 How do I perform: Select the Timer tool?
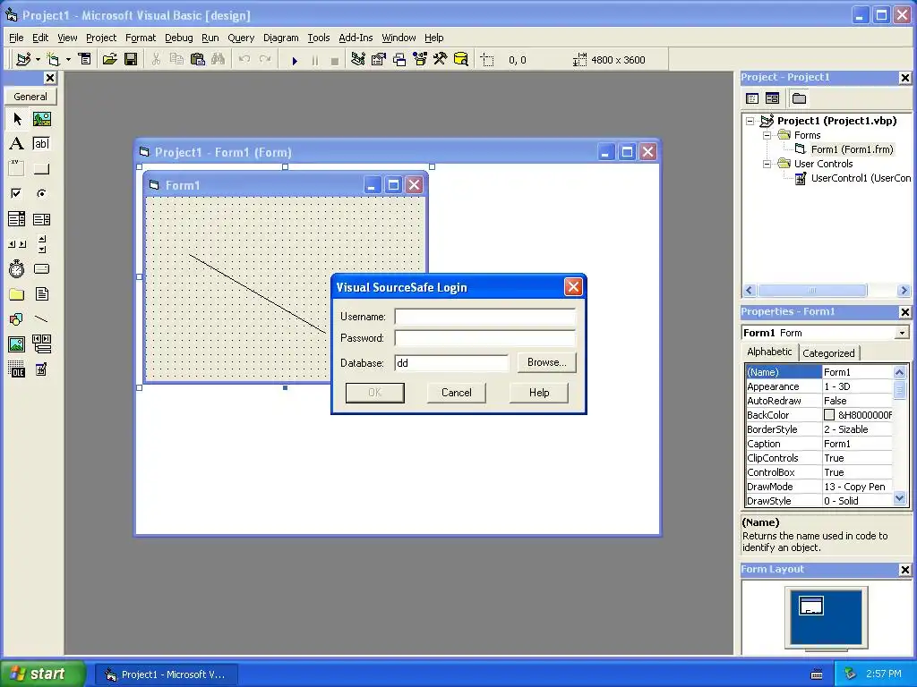[17, 268]
